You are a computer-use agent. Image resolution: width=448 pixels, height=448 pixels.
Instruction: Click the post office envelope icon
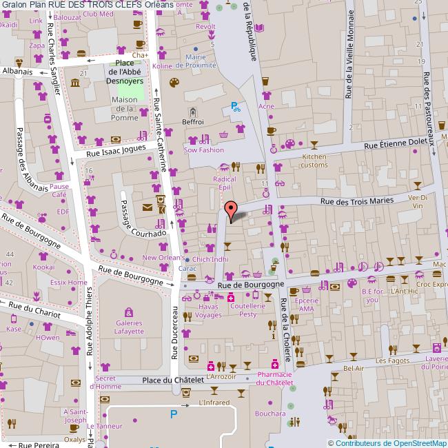click(147, 207)
